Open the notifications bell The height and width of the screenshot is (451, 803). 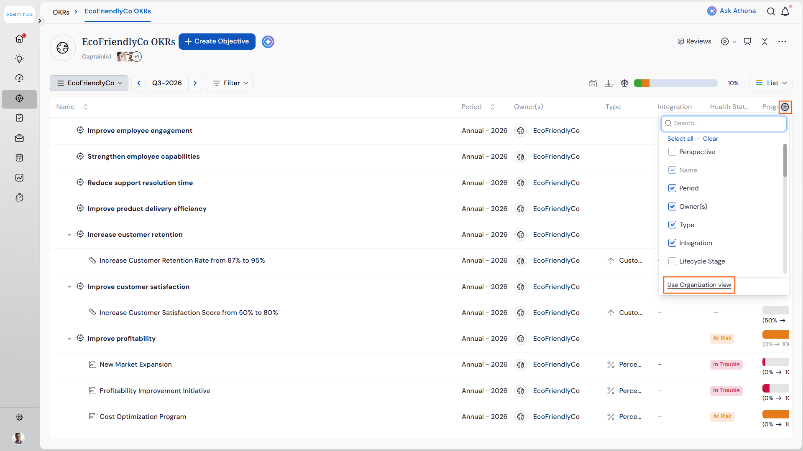click(x=785, y=11)
